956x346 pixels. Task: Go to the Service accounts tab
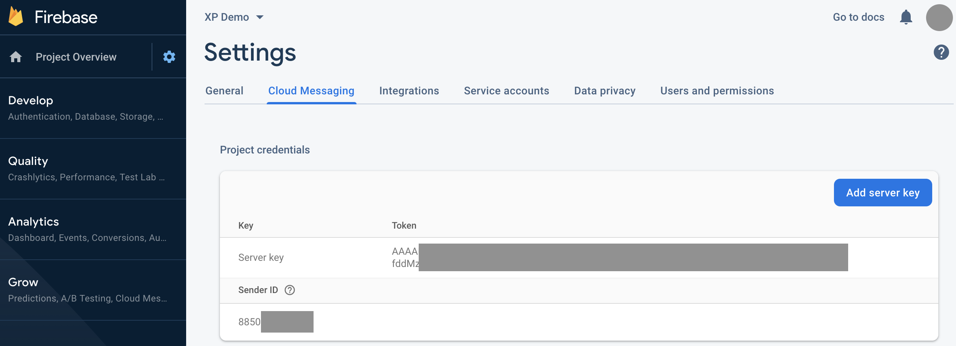click(x=507, y=91)
